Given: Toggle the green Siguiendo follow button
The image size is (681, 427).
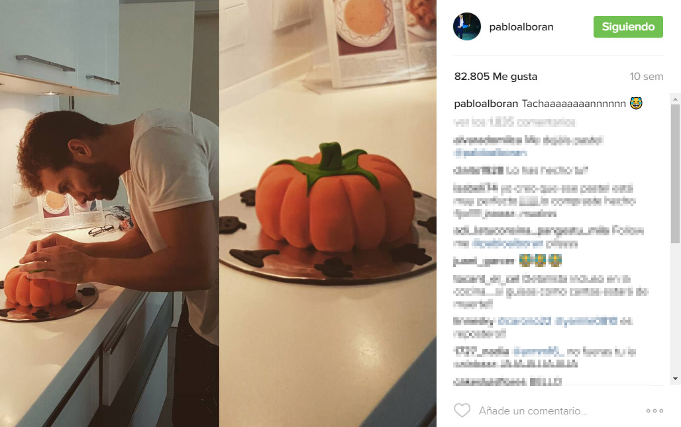Looking at the screenshot, I should coord(628,27).
